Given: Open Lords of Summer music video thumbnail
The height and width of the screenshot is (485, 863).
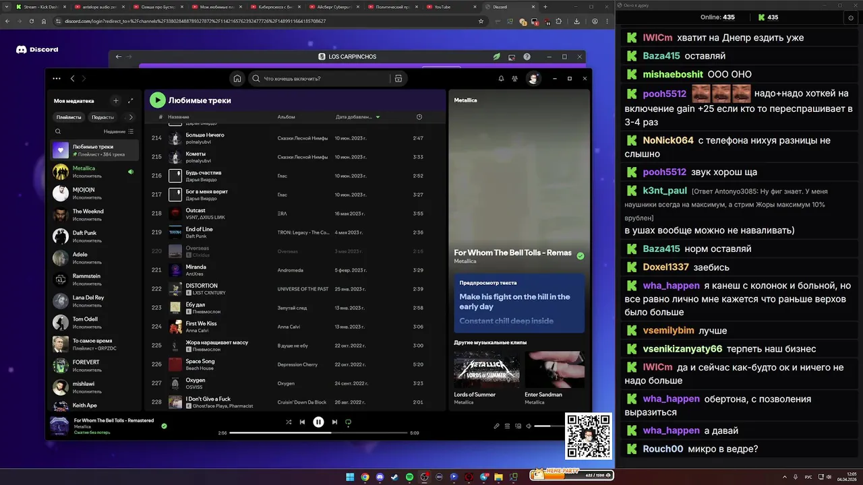Looking at the screenshot, I should [486, 369].
